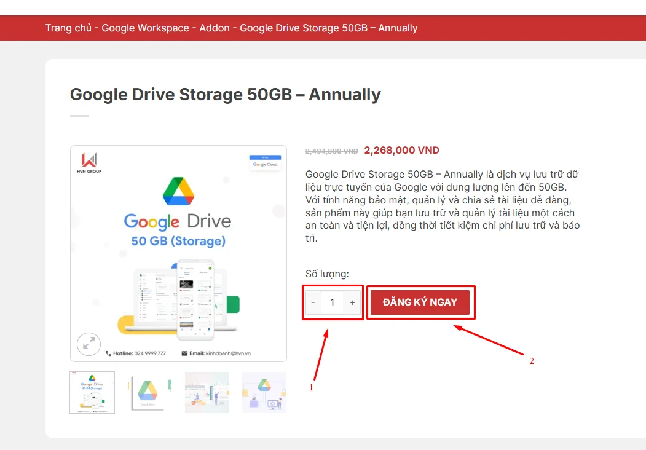Select the first Google Drive 50 GB thumbnail
646x450 pixels.
click(x=92, y=392)
